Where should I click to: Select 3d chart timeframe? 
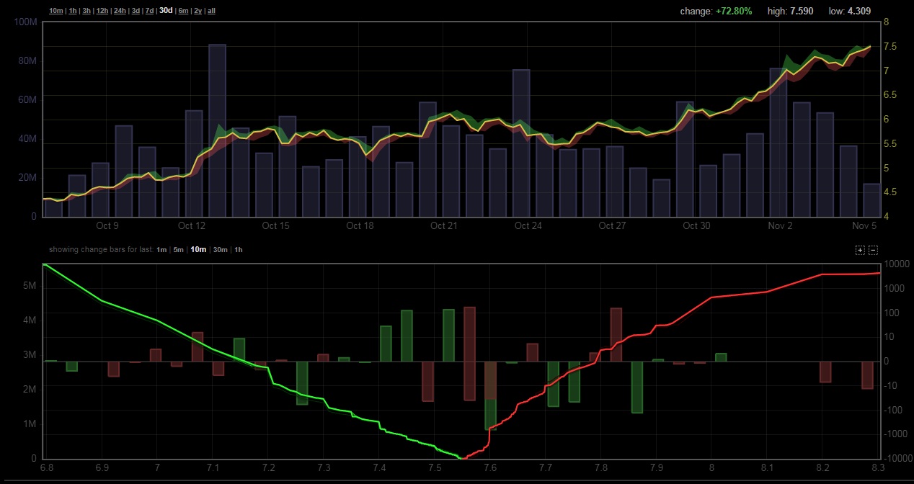(136, 11)
